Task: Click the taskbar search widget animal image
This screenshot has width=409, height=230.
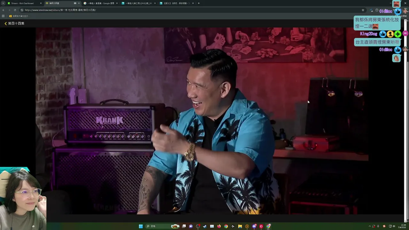Action: coord(175,226)
